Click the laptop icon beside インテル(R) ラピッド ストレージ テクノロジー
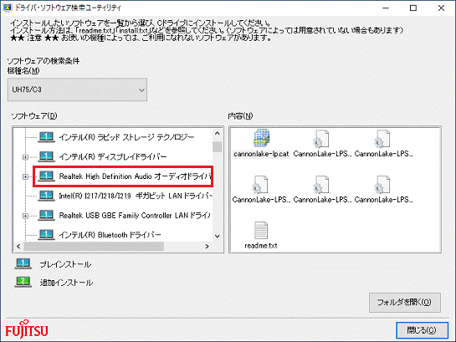This screenshot has width=456, height=342. pyautogui.click(x=46, y=137)
